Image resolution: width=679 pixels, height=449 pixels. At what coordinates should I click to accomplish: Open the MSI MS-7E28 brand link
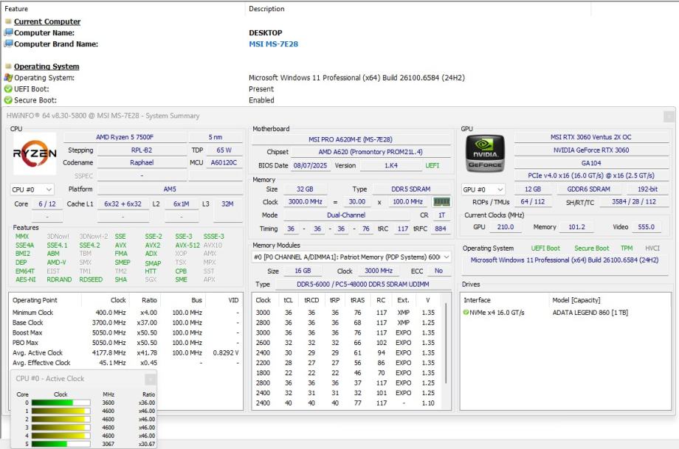click(273, 44)
